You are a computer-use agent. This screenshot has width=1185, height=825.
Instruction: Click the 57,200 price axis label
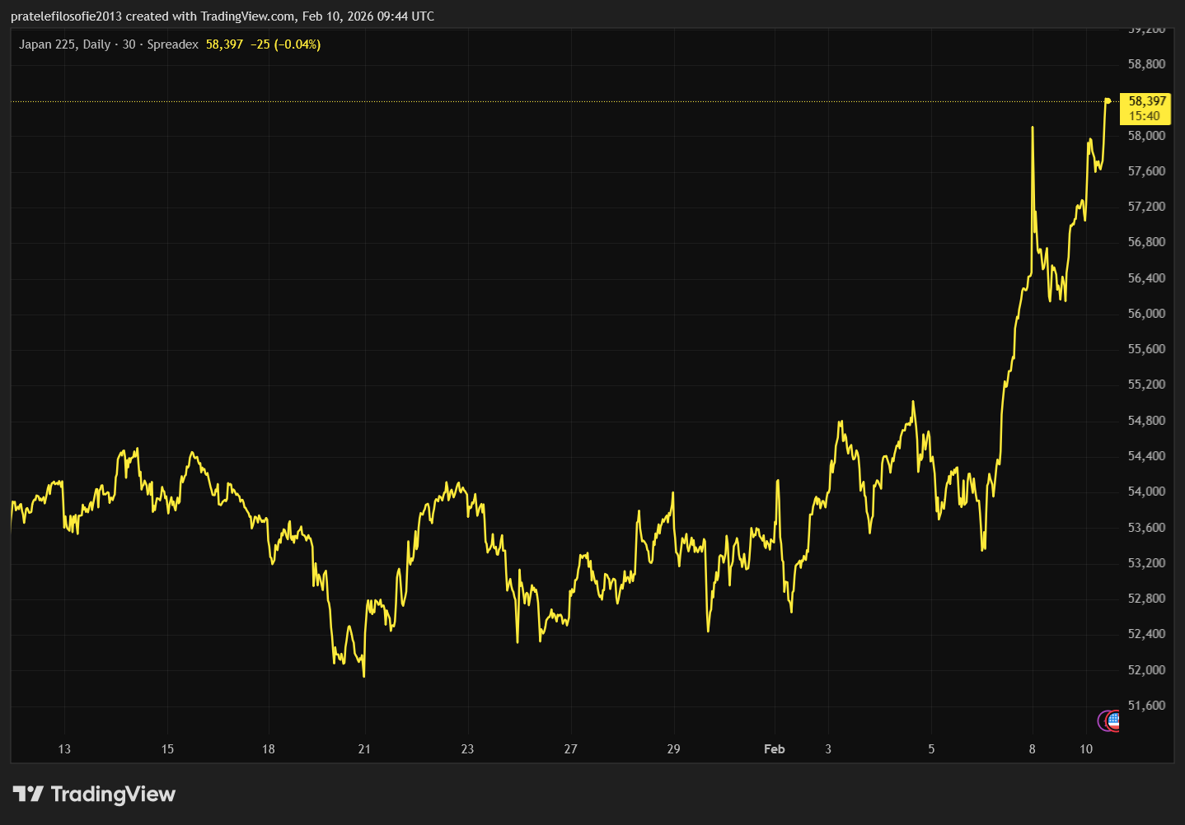(x=1146, y=207)
